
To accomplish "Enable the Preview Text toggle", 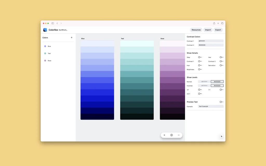I will click(x=221, y=102).
